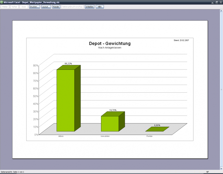Click the 80,22% data label
The height and width of the screenshot is (174, 223).
coord(68,63)
